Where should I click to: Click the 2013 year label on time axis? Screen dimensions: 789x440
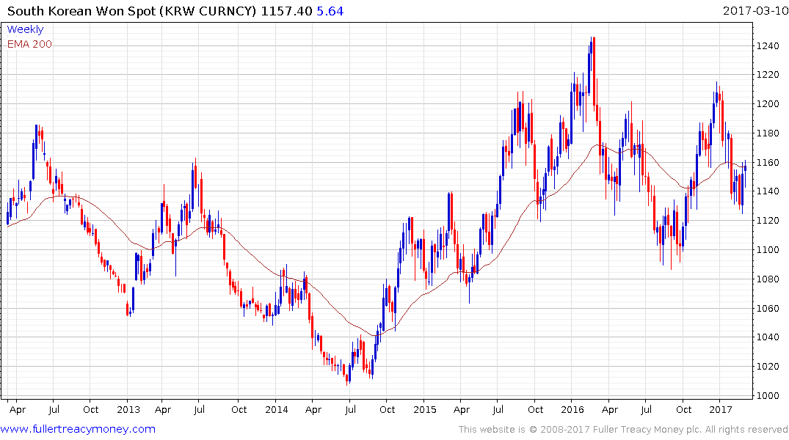point(128,410)
